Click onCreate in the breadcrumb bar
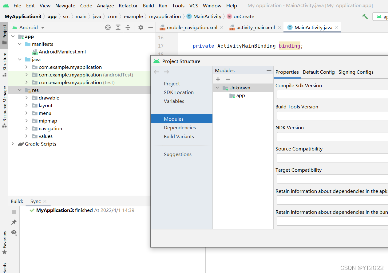This screenshot has height=273, width=388. 244,17
